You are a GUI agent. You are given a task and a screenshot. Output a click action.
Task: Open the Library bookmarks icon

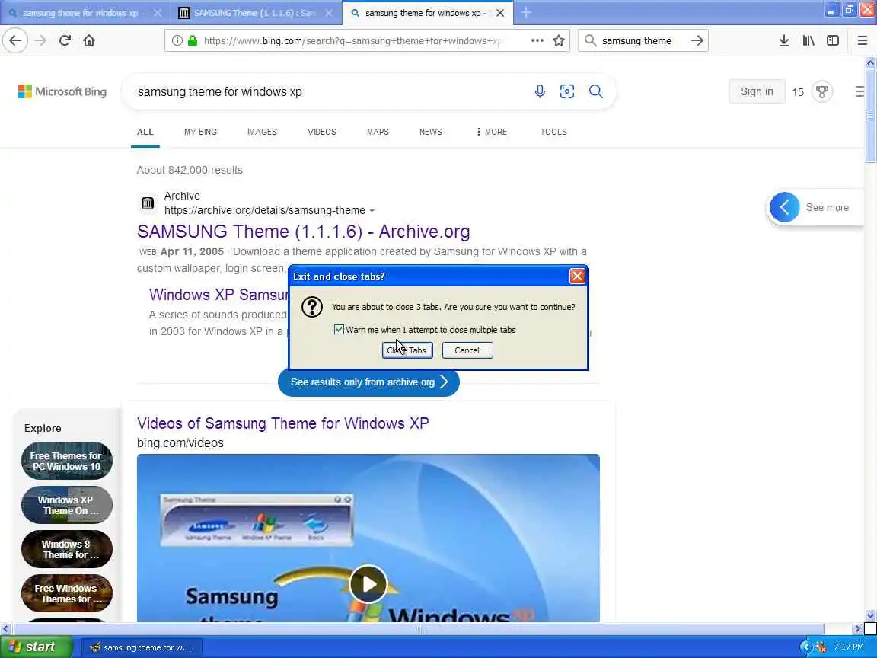(808, 40)
